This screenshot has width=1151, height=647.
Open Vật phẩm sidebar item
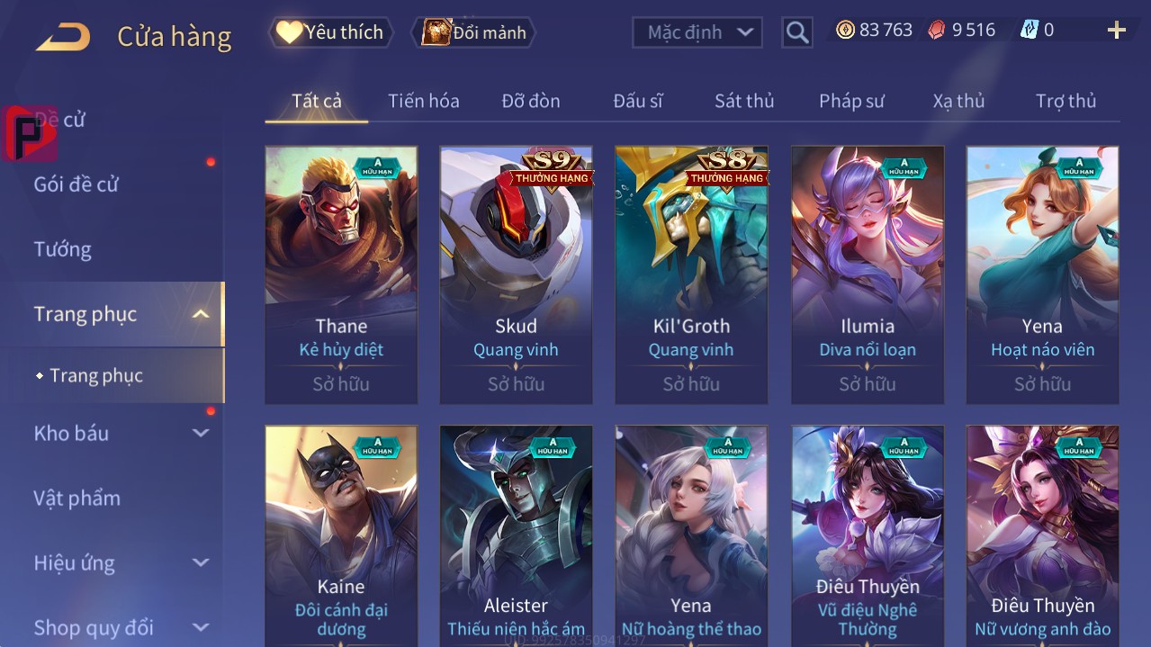(77, 498)
